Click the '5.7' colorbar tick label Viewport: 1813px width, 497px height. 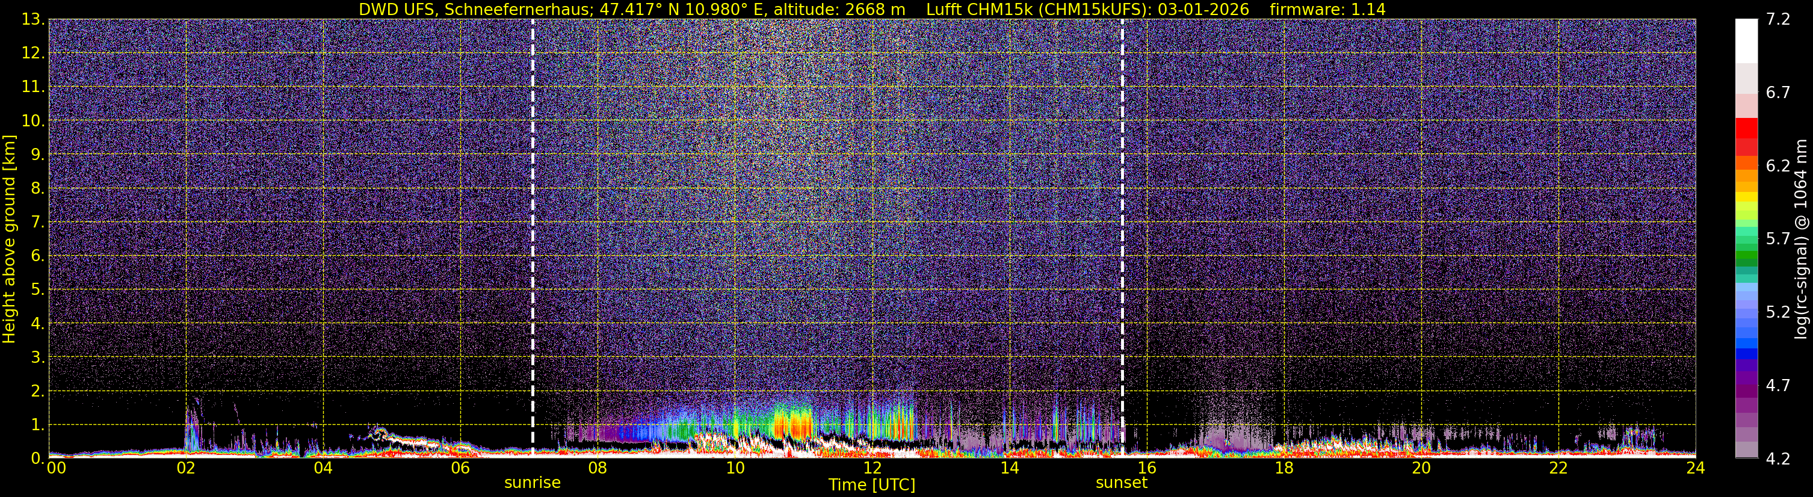(1778, 239)
